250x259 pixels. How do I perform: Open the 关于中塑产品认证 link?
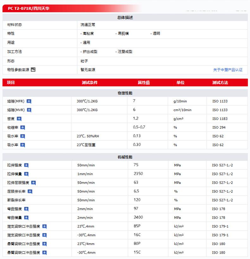point(228,70)
